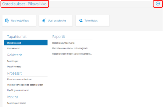
Task: Open Ostohinnasto register
Action: (x=14, y=66)
